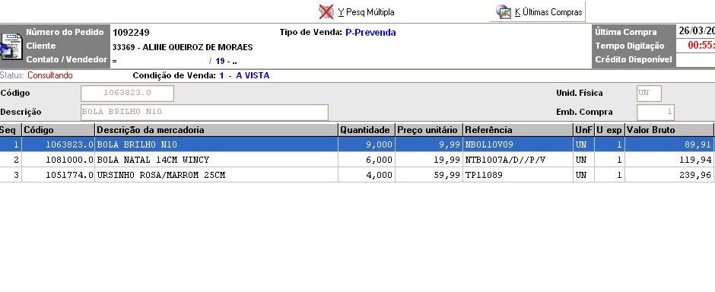Click the Valor Bruto column header
Viewport: 715px width, 292px height.
[x=669, y=130]
